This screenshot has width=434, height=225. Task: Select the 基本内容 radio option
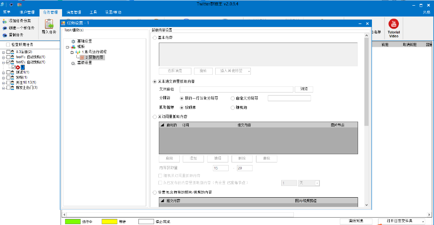click(155, 38)
